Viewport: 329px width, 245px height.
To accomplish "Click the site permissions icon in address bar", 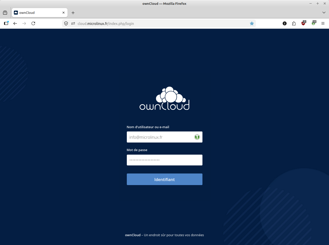I will 73,23.
